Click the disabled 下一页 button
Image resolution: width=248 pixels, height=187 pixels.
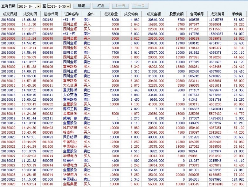point(140,6)
